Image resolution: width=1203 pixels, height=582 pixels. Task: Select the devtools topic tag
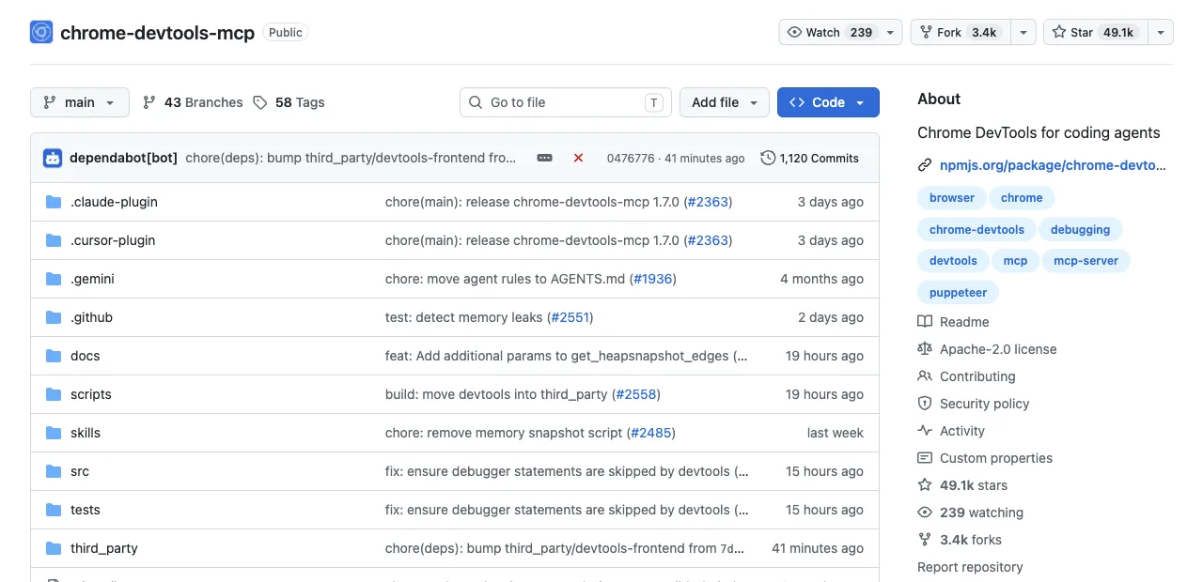953,260
